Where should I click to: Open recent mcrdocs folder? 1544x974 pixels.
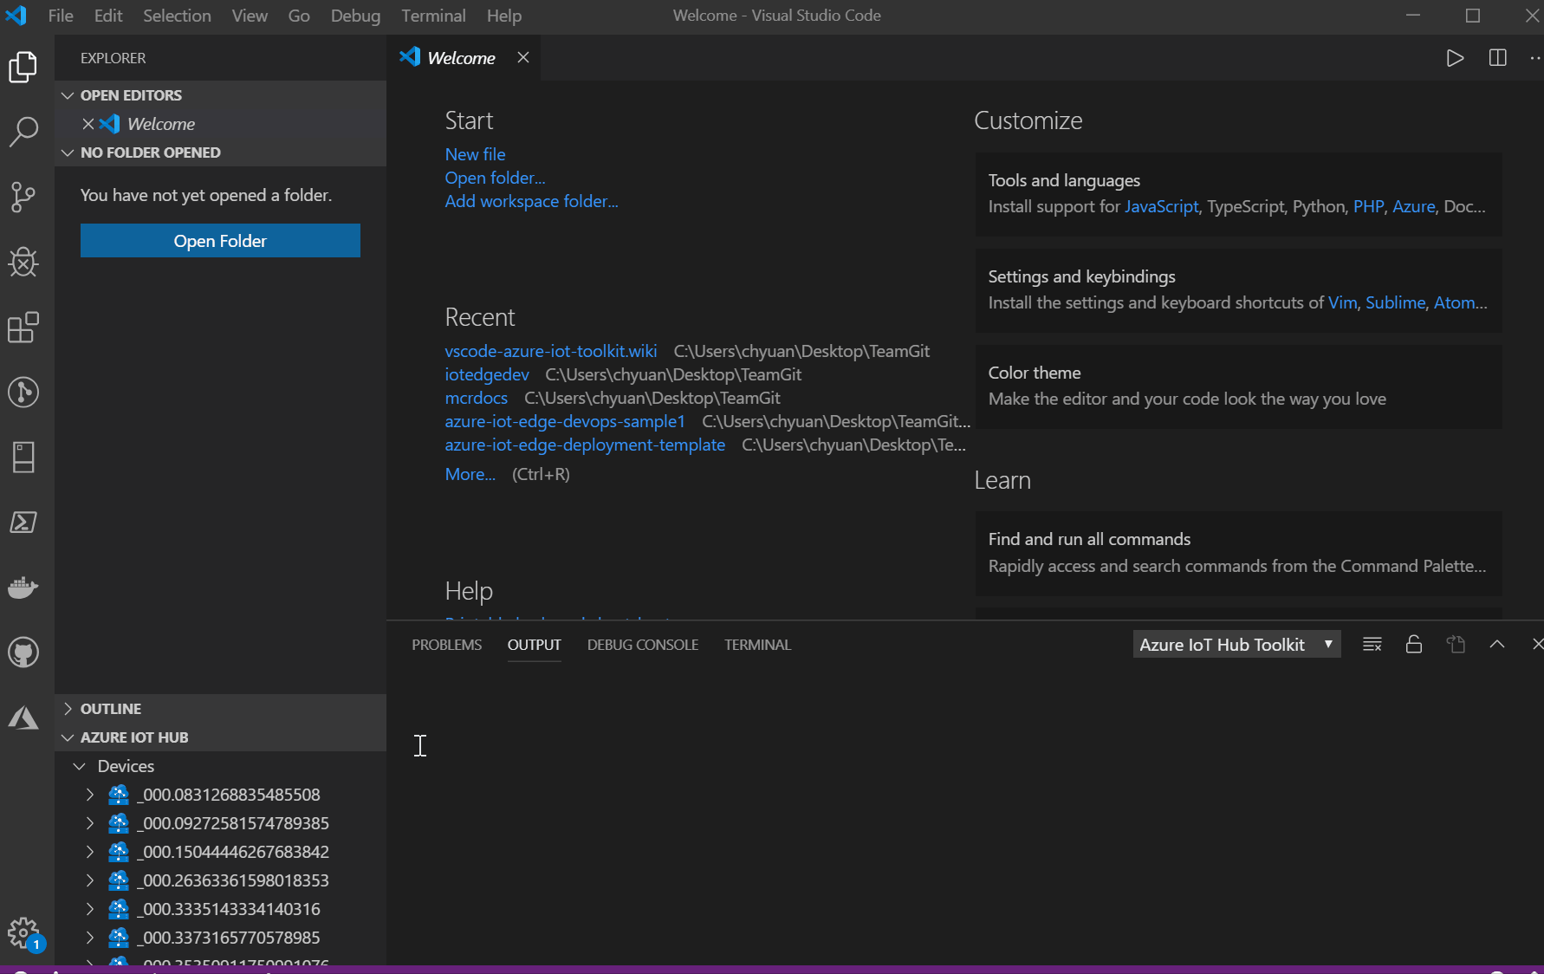[477, 398]
